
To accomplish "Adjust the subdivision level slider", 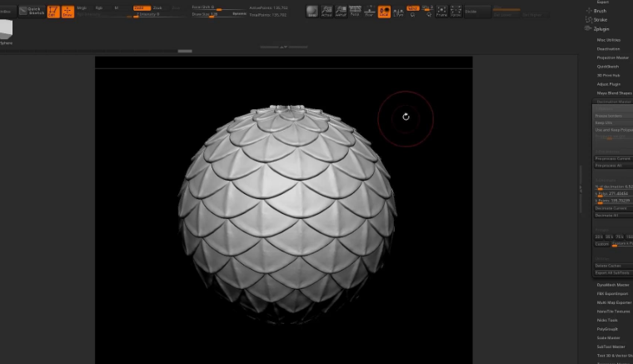I will [506, 8].
